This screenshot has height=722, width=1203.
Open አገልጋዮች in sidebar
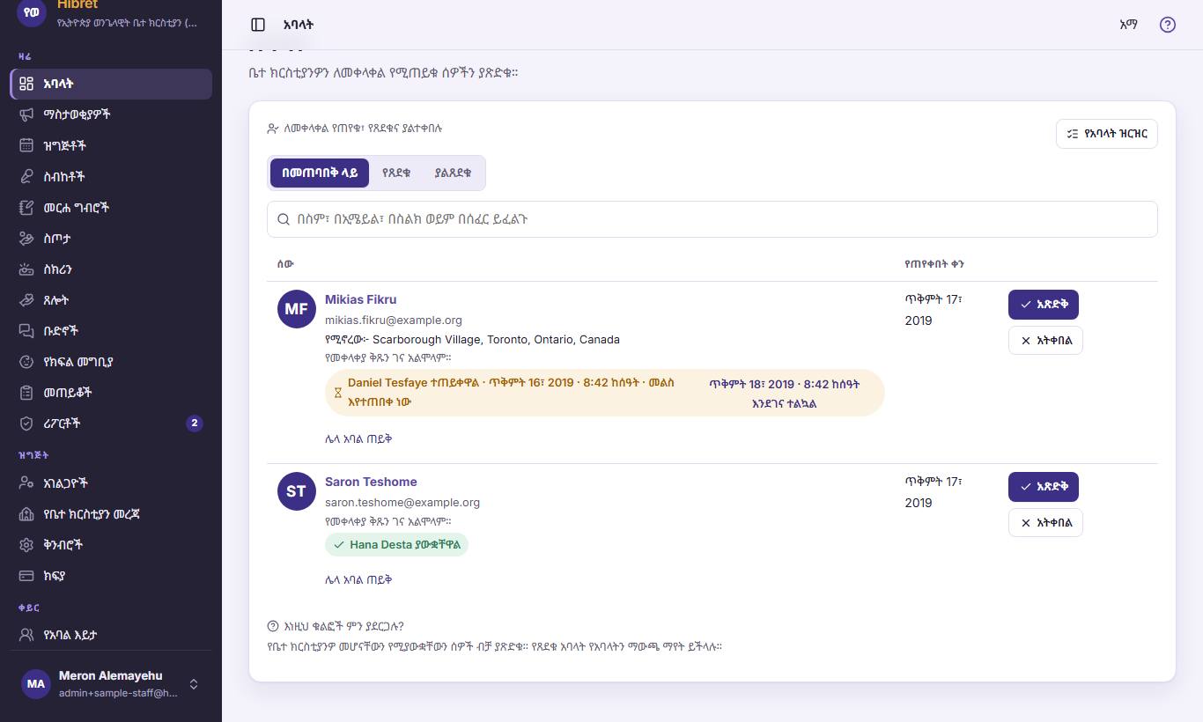pos(111,483)
